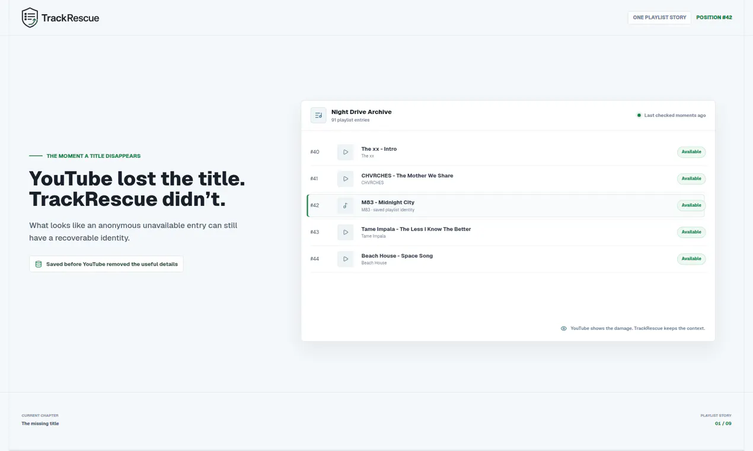Click Saved before YouTube removed the useful details chip
The width and height of the screenshot is (753, 451).
coord(106,264)
